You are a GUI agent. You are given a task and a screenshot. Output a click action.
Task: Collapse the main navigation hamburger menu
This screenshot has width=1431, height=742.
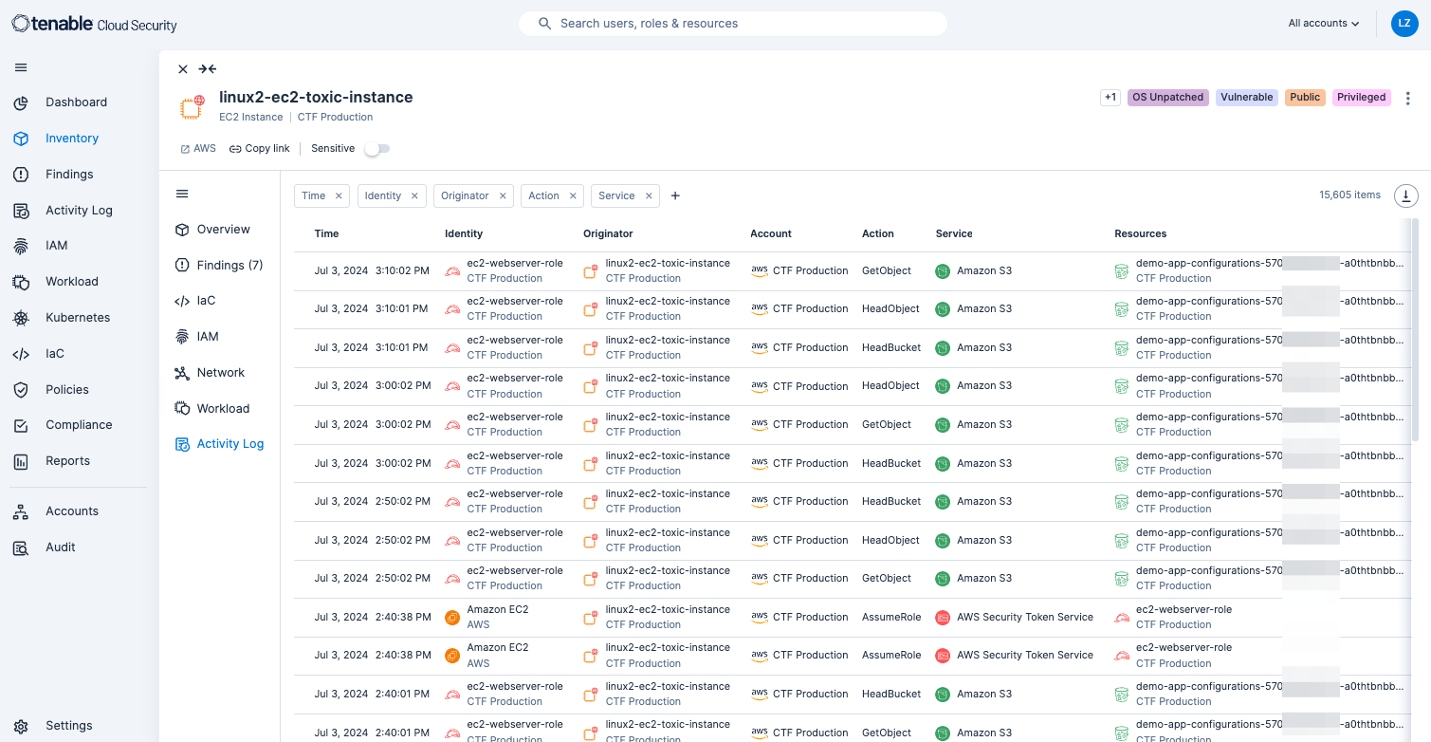[x=21, y=67]
